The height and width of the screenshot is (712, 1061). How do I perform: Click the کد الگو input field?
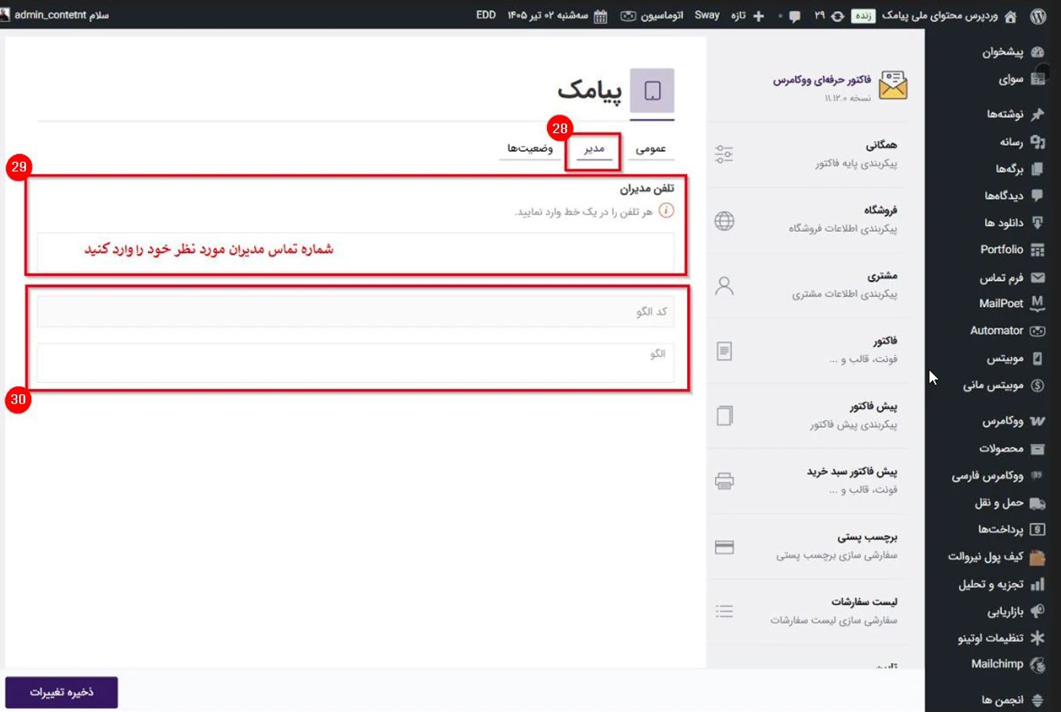tap(356, 312)
